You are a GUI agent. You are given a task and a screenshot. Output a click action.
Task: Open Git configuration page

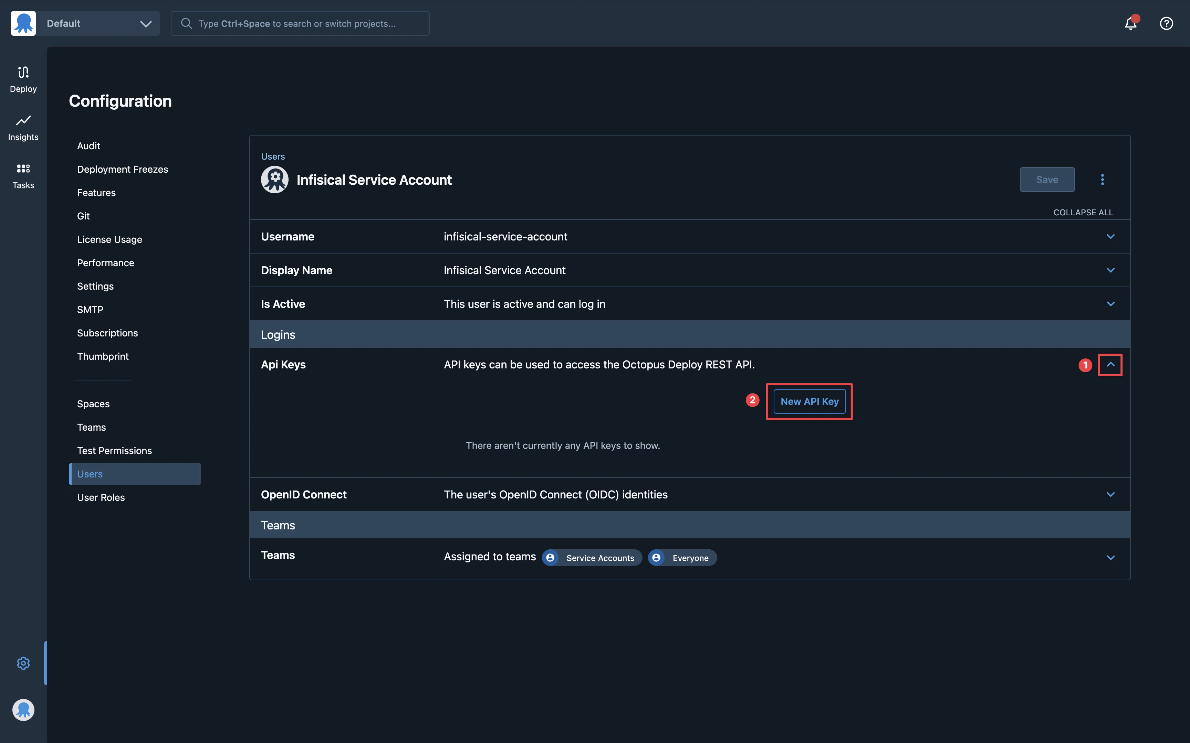(83, 216)
